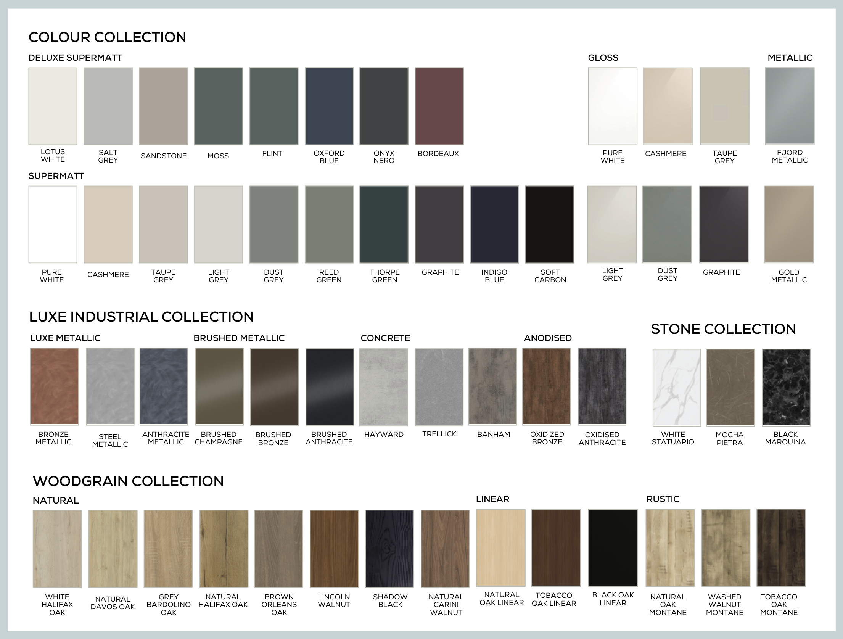Image resolution: width=843 pixels, height=639 pixels.
Task: Open the Brushed Champagne sample
Action: pyautogui.click(x=219, y=386)
